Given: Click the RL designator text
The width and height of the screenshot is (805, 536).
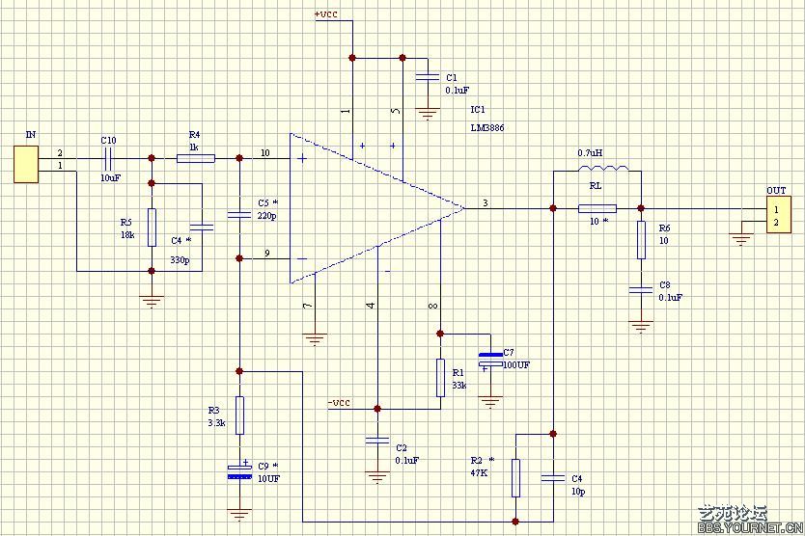Looking at the screenshot, I should (595, 186).
